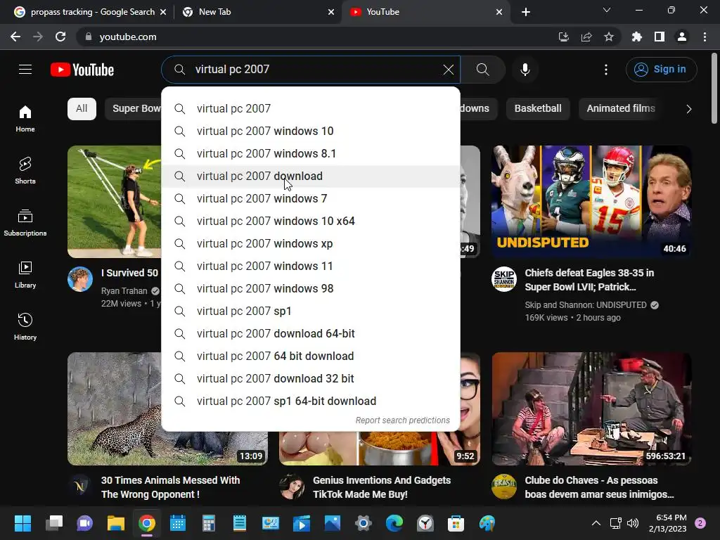Viewport: 720px width, 540px height.
Task: Select suggestion 'virtual pc 2007 64 bit download'
Action: [x=310, y=356]
